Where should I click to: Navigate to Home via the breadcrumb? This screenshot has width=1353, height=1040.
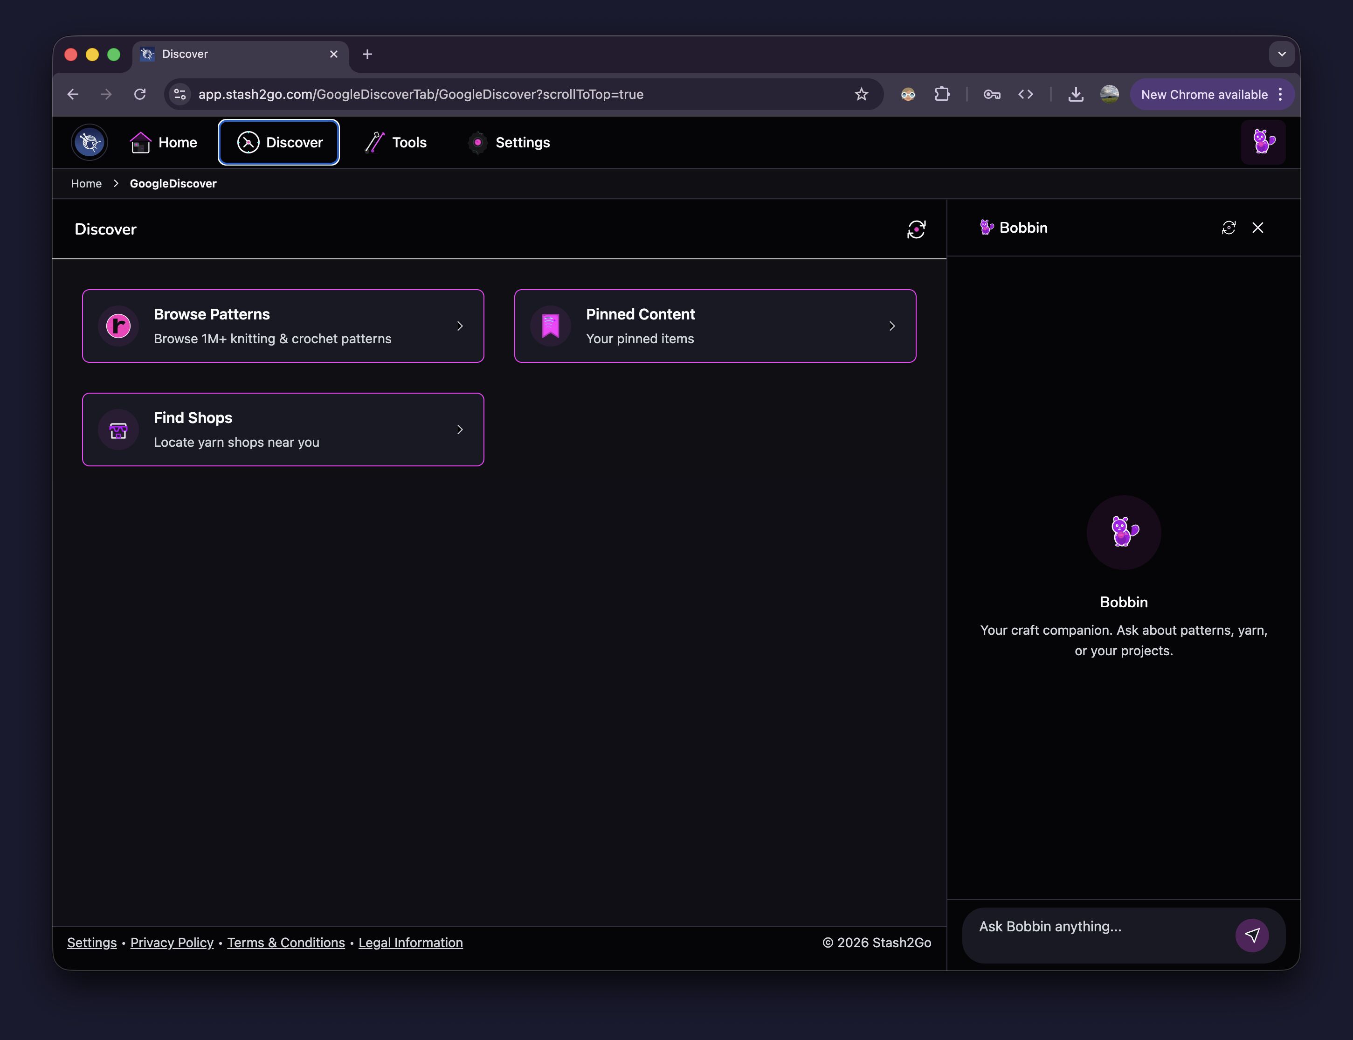(86, 183)
